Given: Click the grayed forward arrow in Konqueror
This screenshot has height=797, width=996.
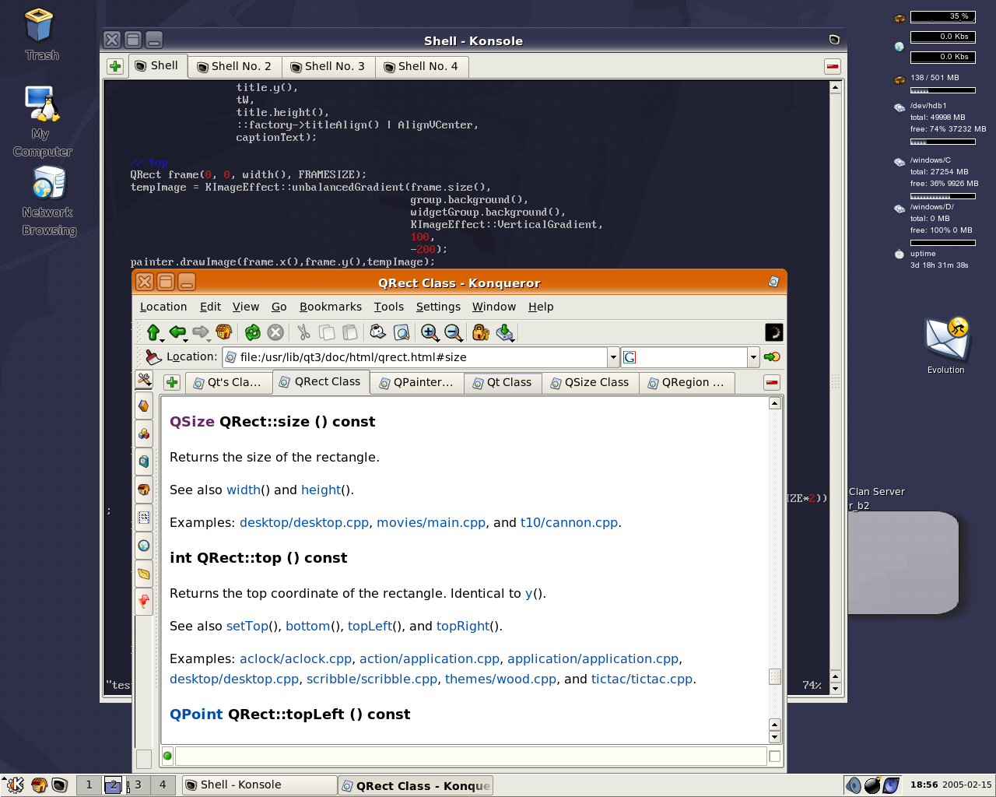Looking at the screenshot, I should tap(201, 332).
